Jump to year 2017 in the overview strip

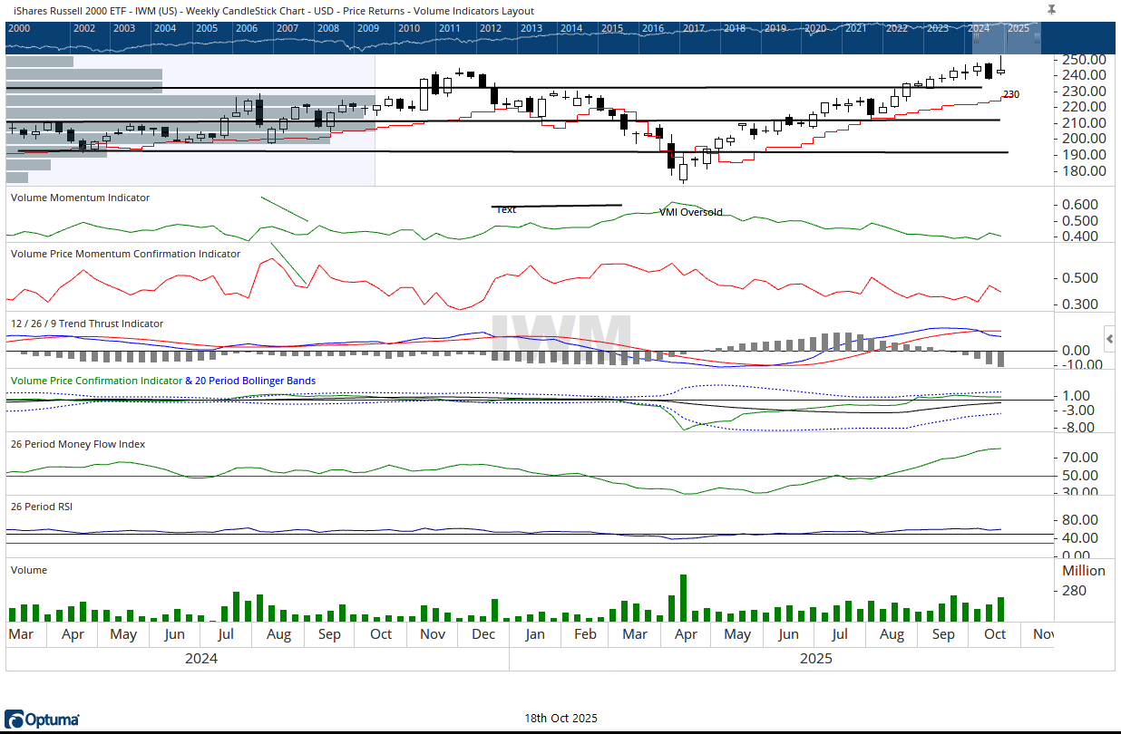coord(694,28)
